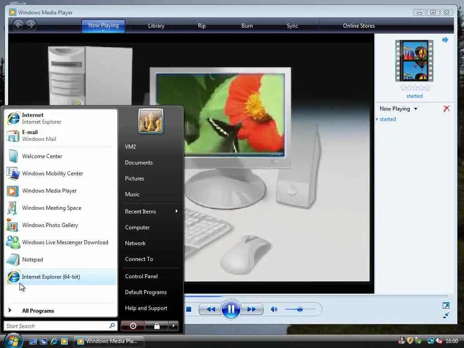Switch to compact mode icon
This screenshot has height=348, width=464.
[x=446, y=315]
